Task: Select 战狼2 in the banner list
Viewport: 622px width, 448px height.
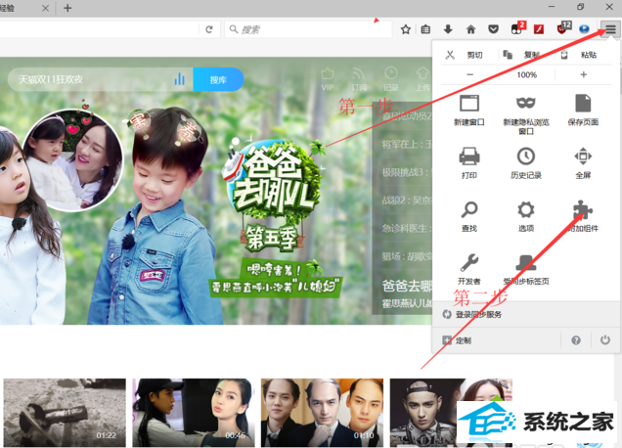Action: point(407,201)
